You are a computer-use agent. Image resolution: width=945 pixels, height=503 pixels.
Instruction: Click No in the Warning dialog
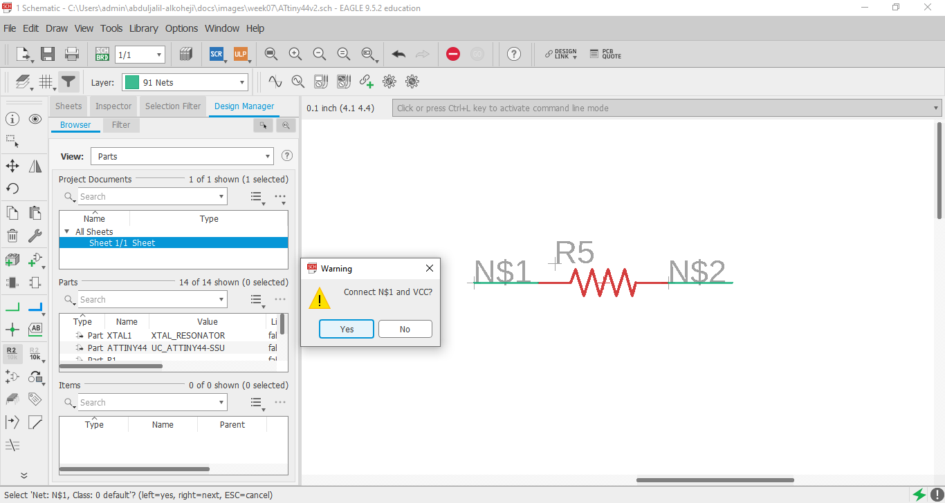(x=405, y=329)
